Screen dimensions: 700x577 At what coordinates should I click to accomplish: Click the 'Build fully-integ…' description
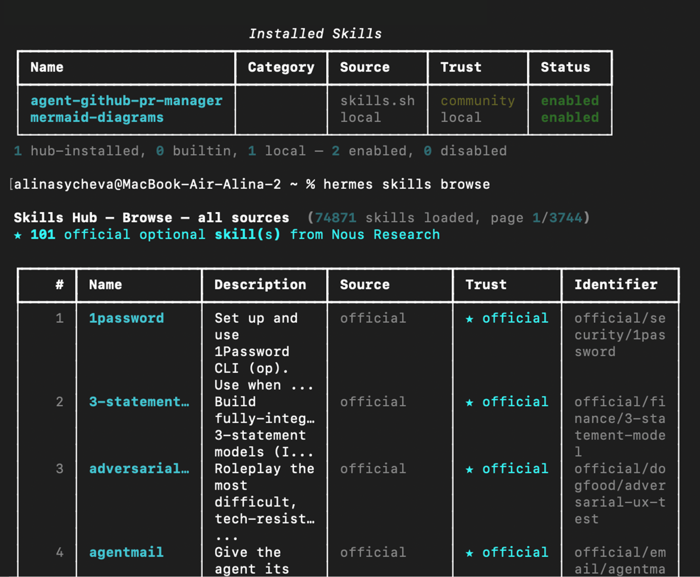(x=264, y=426)
